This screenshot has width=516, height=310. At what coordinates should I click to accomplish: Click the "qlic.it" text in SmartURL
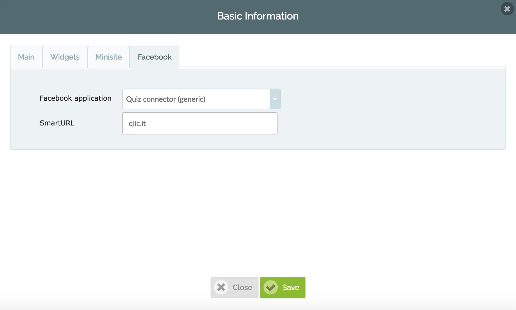point(137,123)
